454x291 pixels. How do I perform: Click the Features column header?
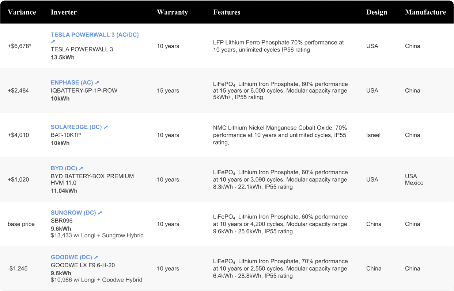[x=227, y=12]
